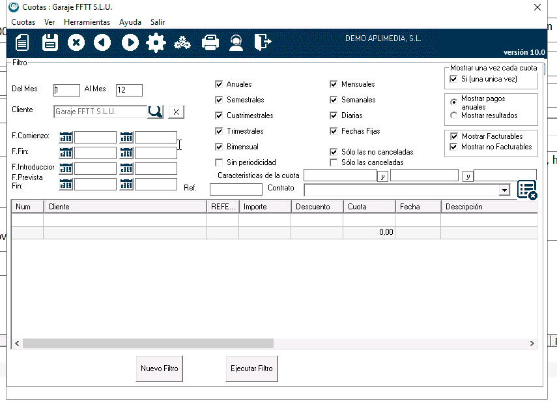Click the new document icon in toolbar
557x405 pixels.
pyautogui.click(x=23, y=43)
